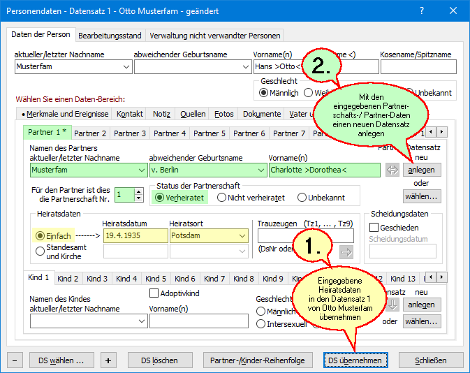470x373 pixels.
Task: Click the plus button next to DS wählen
Action: pos(108,360)
